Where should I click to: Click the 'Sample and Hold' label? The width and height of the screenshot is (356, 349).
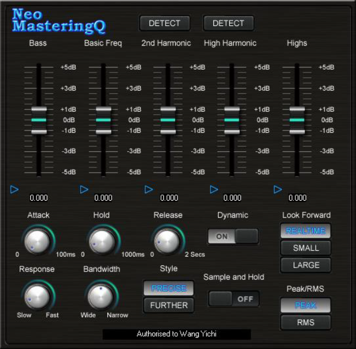coord(234,277)
